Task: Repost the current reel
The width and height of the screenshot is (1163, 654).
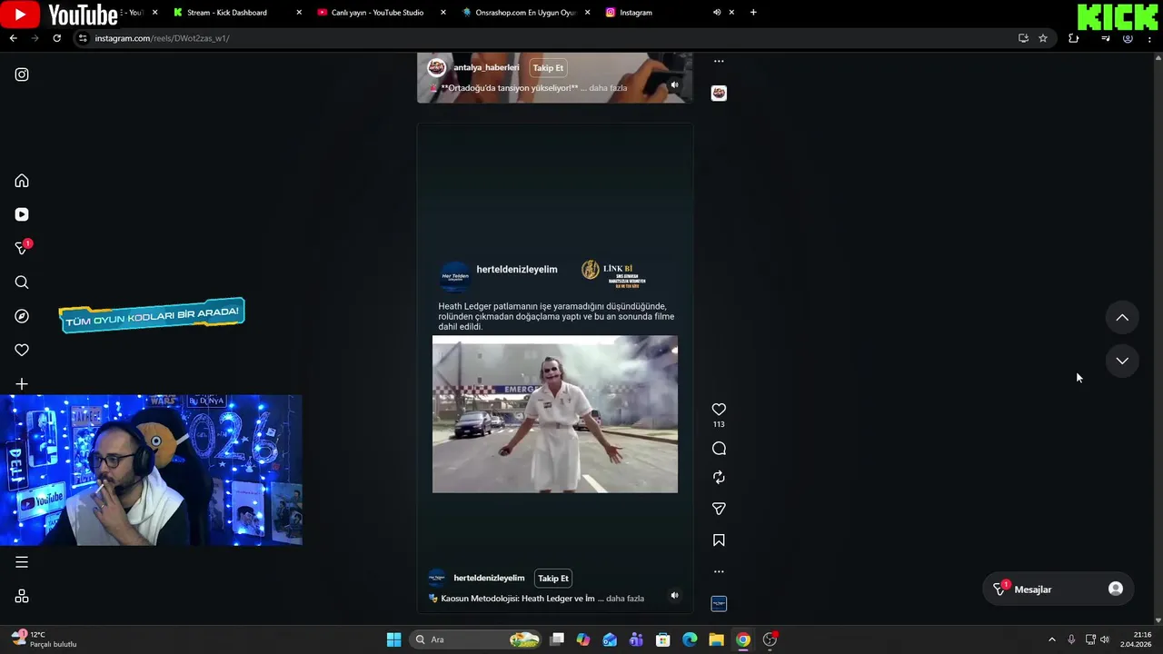Action: pyautogui.click(x=719, y=477)
